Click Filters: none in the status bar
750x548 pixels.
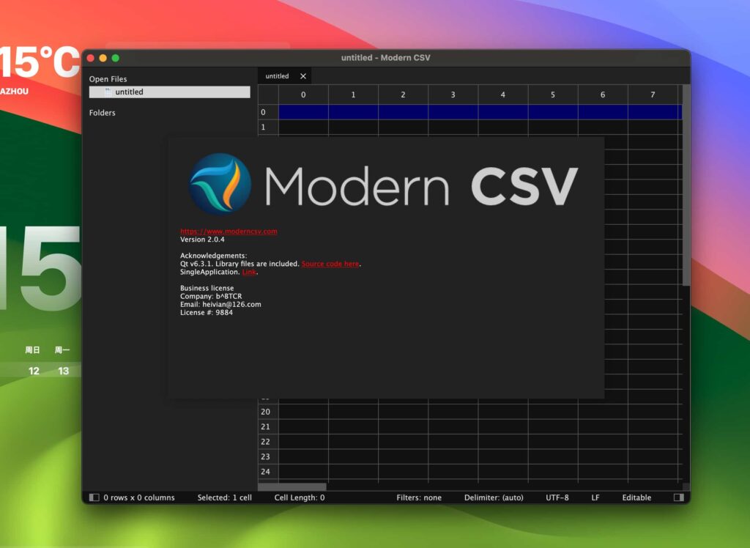tap(419, 497)
